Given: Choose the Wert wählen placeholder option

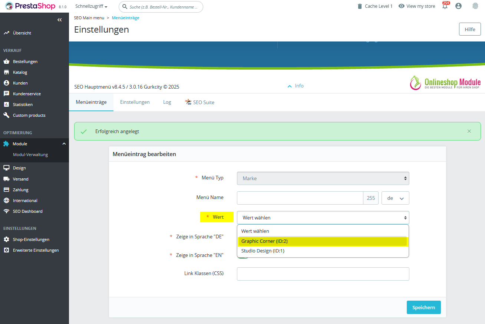Looking at the screenshot, I should [x=323, y=231].
